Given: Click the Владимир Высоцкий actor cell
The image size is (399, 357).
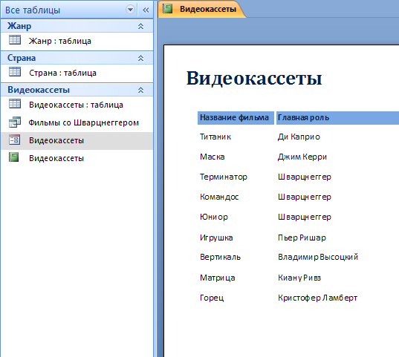Looking at the screenshot, I should [318, 257].
